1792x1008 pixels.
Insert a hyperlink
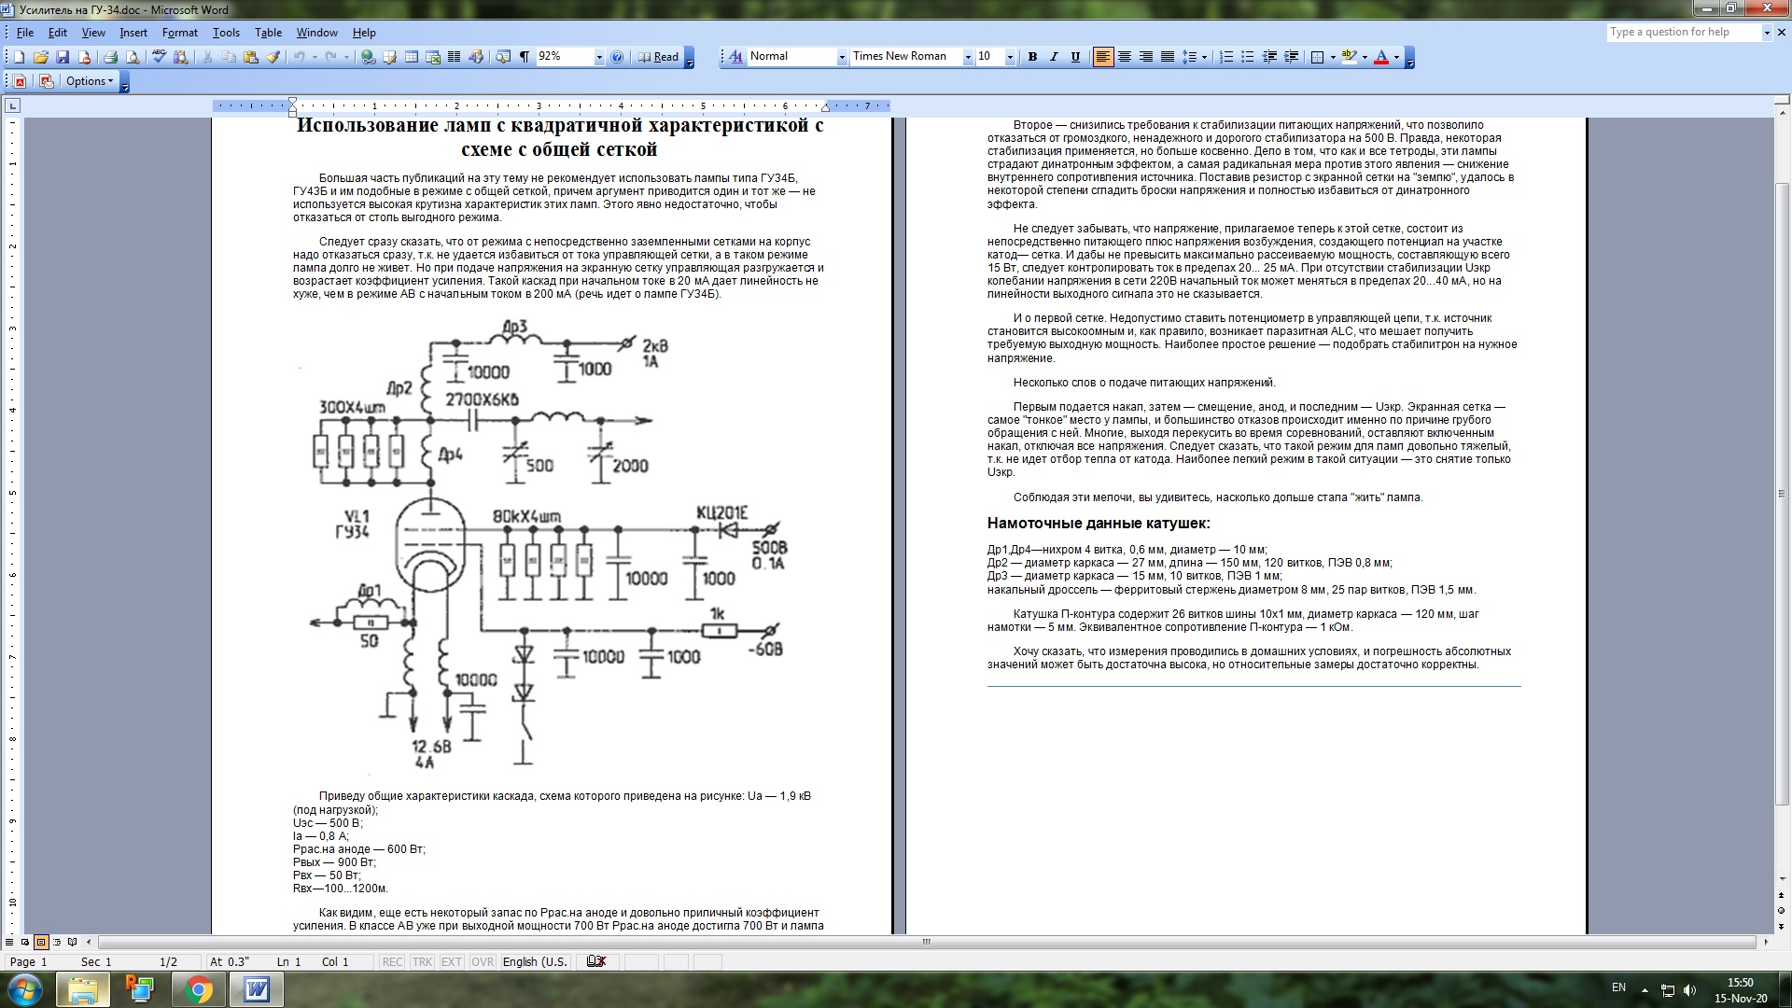click(368, 57)
